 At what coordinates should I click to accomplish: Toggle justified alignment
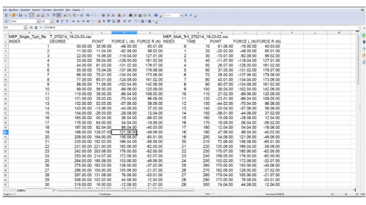88,21
